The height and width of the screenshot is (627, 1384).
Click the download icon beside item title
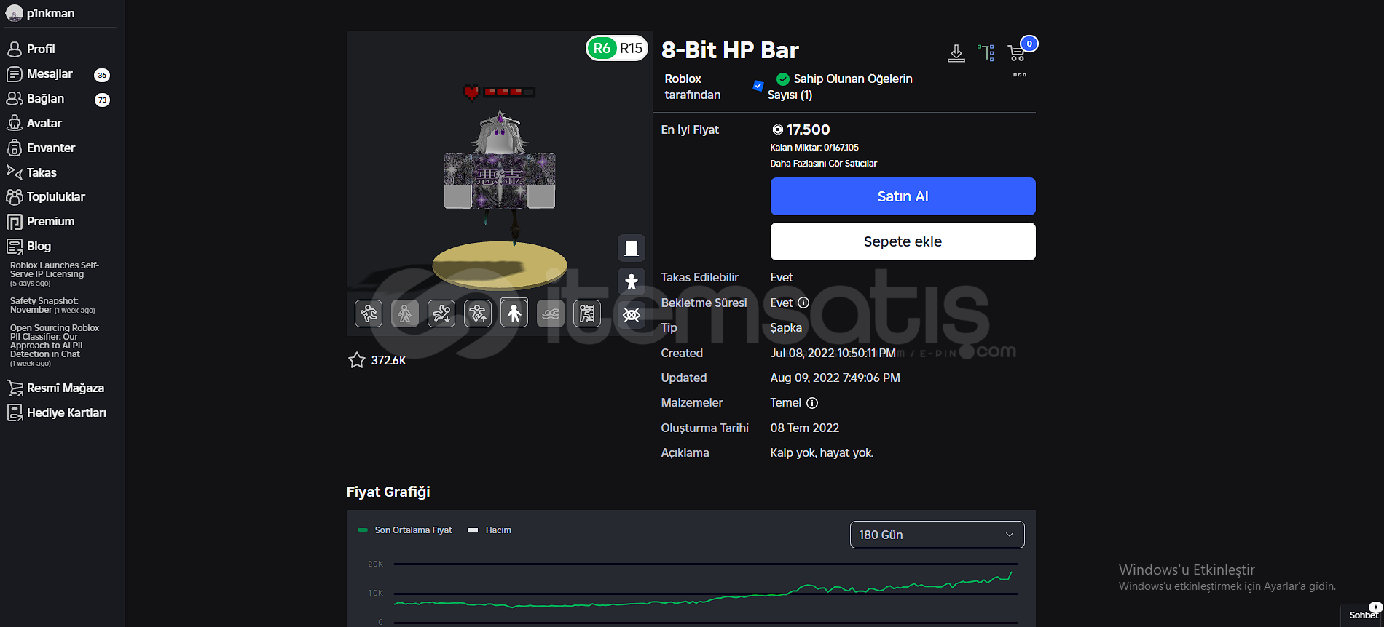tap(956, 53)
